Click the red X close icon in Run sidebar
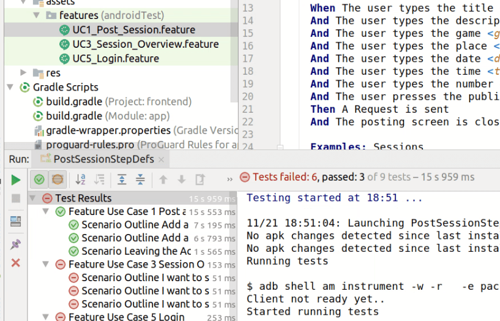This screenshot has height=321, width=500. tap(16, 263)
